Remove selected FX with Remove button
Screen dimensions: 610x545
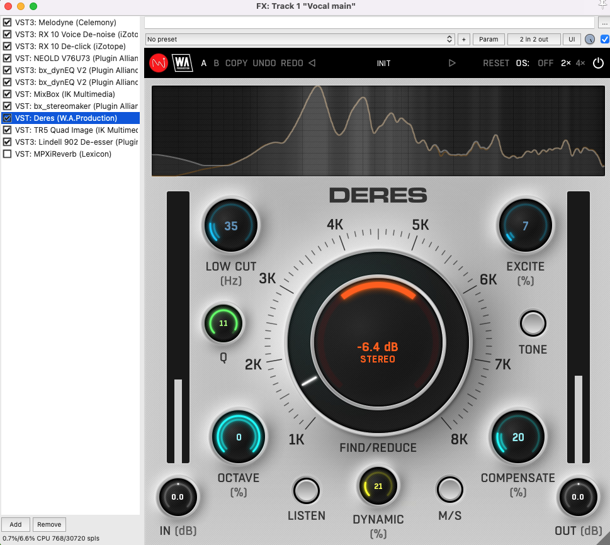[x=49, y=524]
